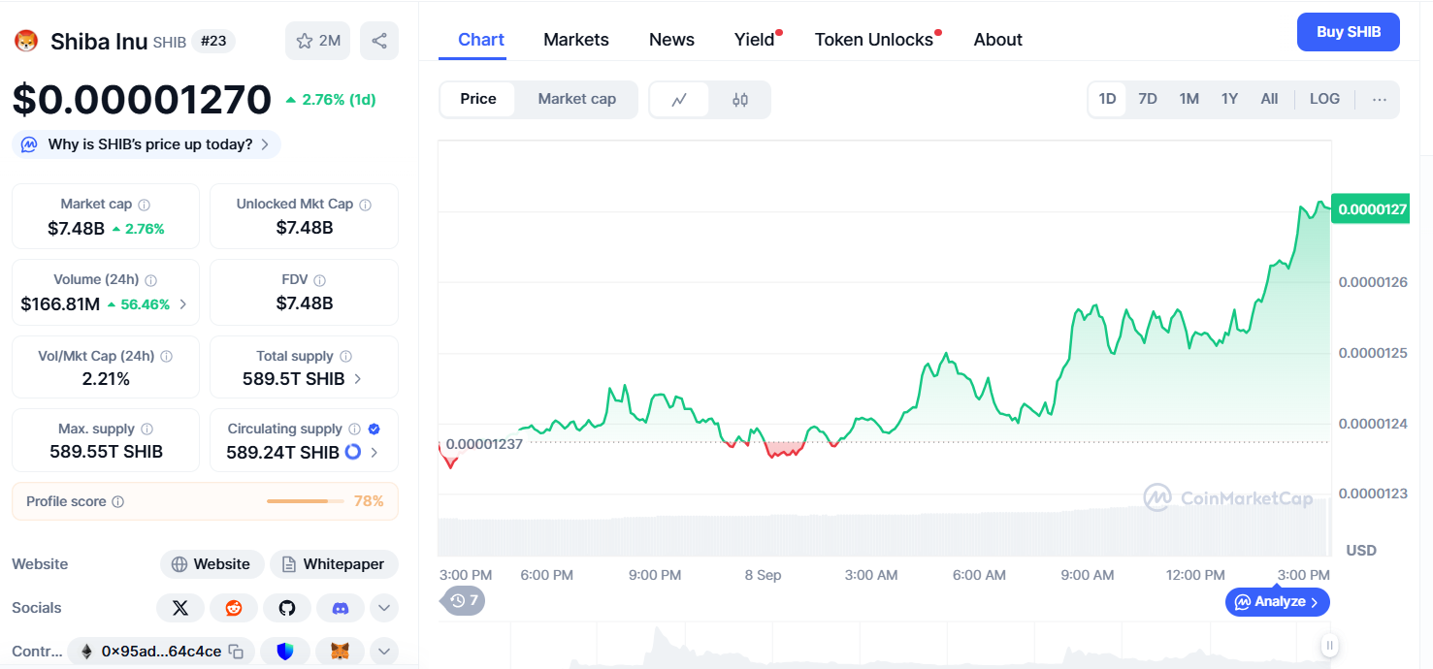Set chart range to 1M
The height and width of the screenshot is (669, 1433).
1189,99
